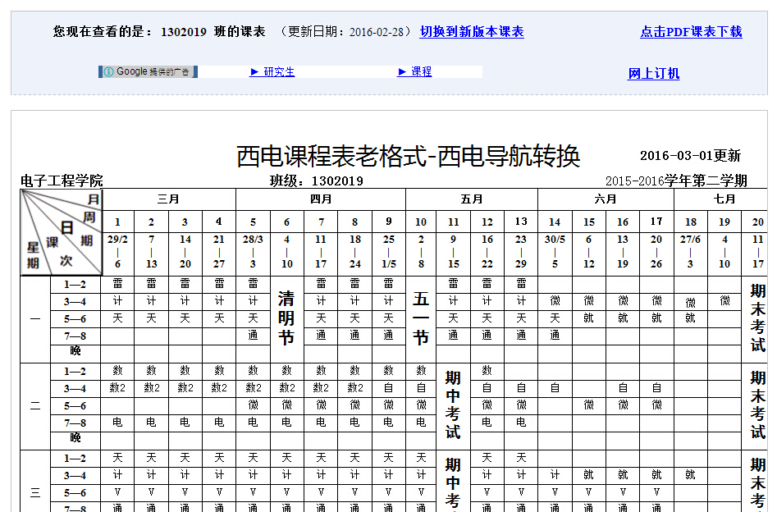Select the 五月 month header cell
Image resolution: width=777 pixels, height=512 pixels.
click(x=472, y=199)
